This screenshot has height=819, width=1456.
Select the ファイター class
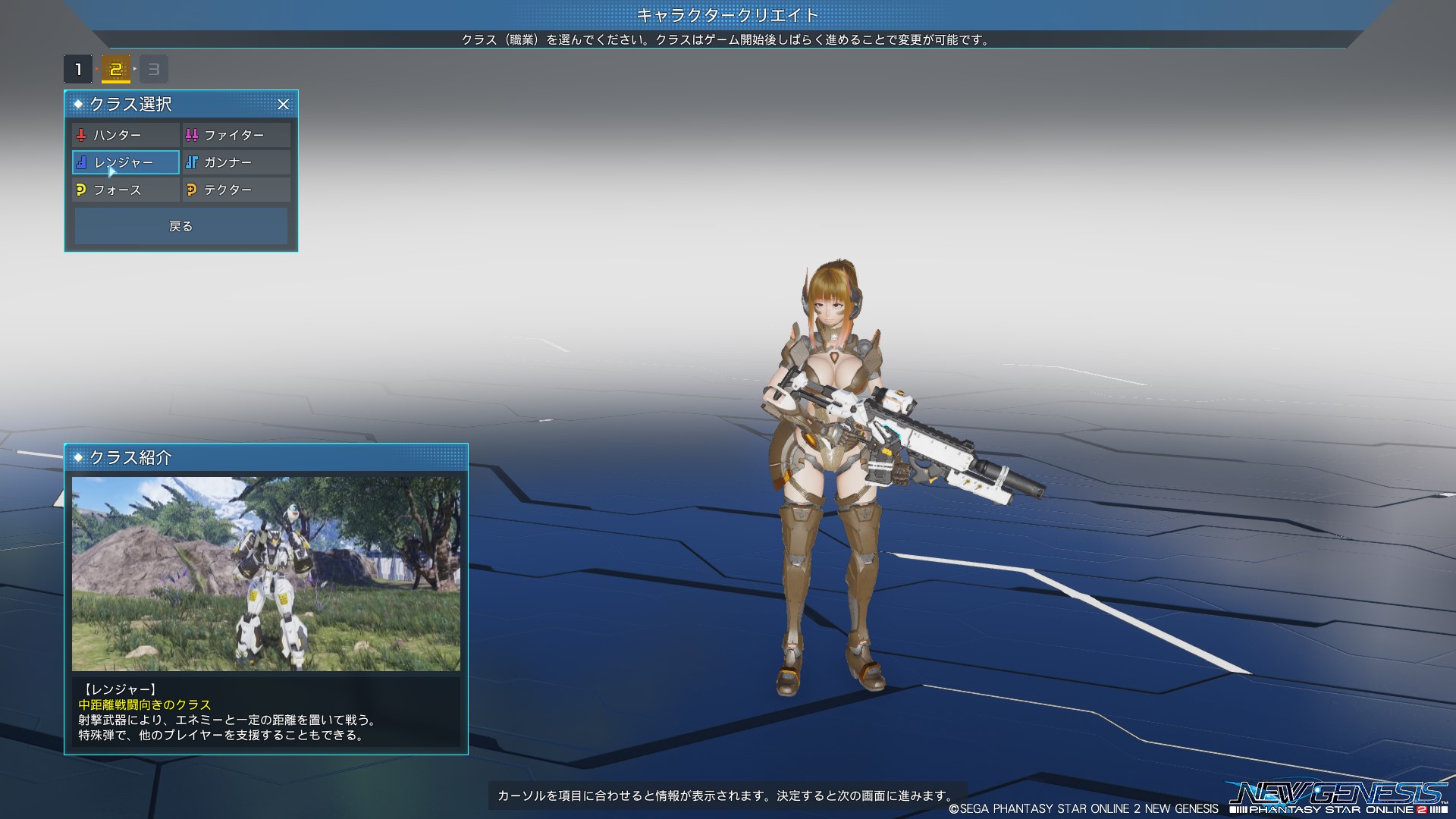pos(237,135)
